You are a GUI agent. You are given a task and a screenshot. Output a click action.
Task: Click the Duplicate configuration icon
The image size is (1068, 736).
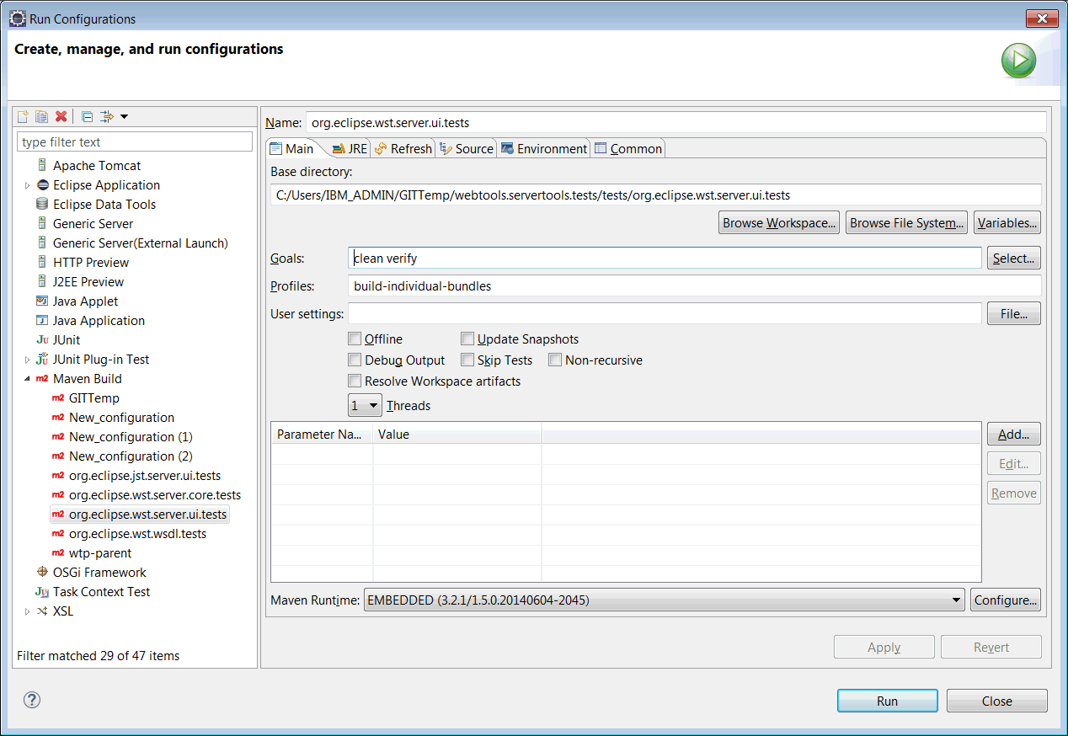pyautogui.click(x=41, y=116)
